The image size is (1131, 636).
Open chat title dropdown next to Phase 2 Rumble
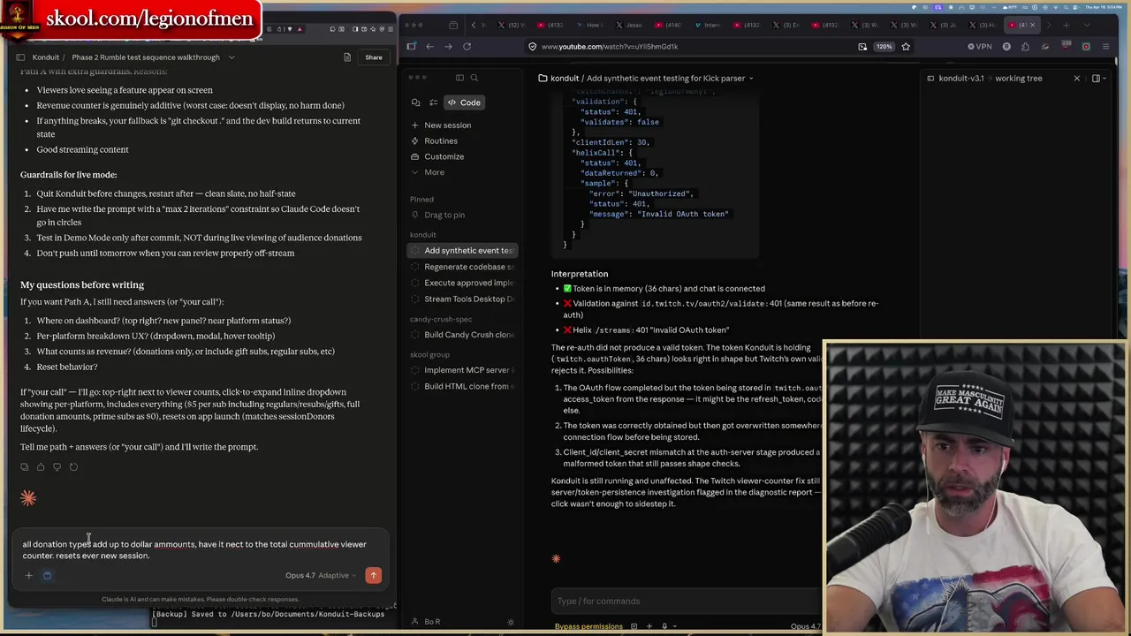232,57
